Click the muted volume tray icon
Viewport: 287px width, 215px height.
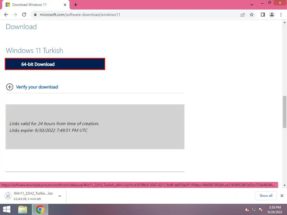pyautogui.click(x=247, y=210)
